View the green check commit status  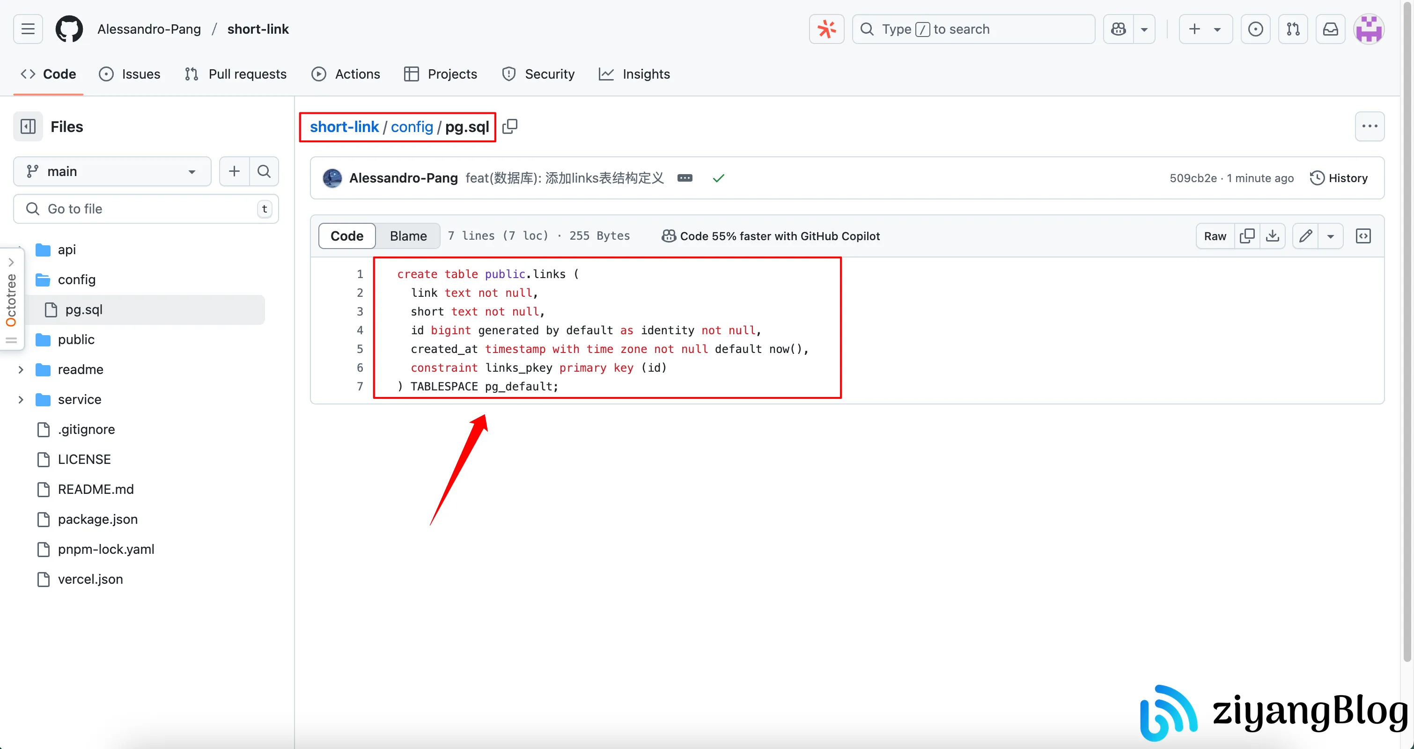pos(719,178)
